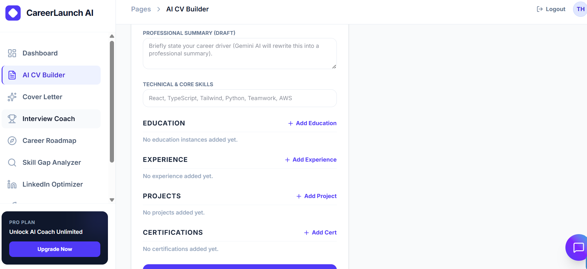Add a new Project entry
587x269 pixels.
pos(317,196)
